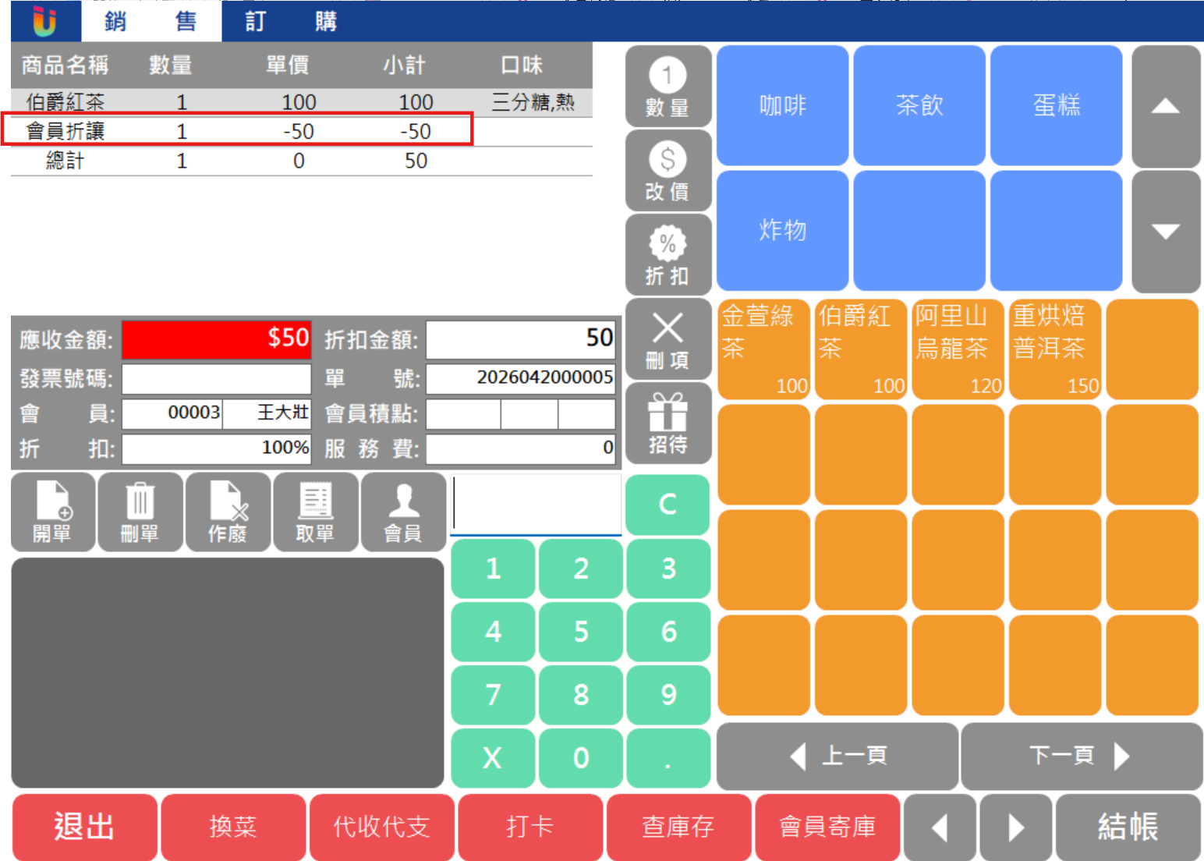Screen dimensions: 1204x861
Task: Move category list up with the up arrow
Action: (x=1166, y=106)
